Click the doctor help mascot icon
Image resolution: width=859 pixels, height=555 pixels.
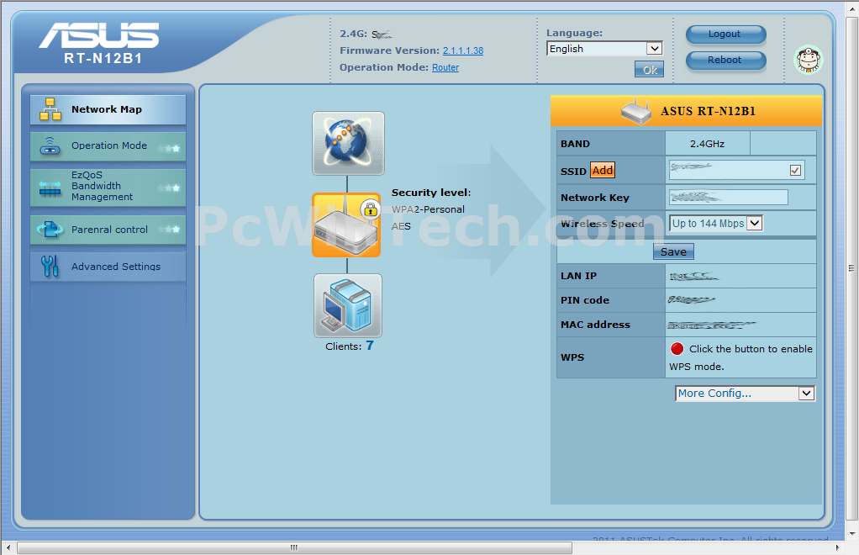[x=809, y=60]
